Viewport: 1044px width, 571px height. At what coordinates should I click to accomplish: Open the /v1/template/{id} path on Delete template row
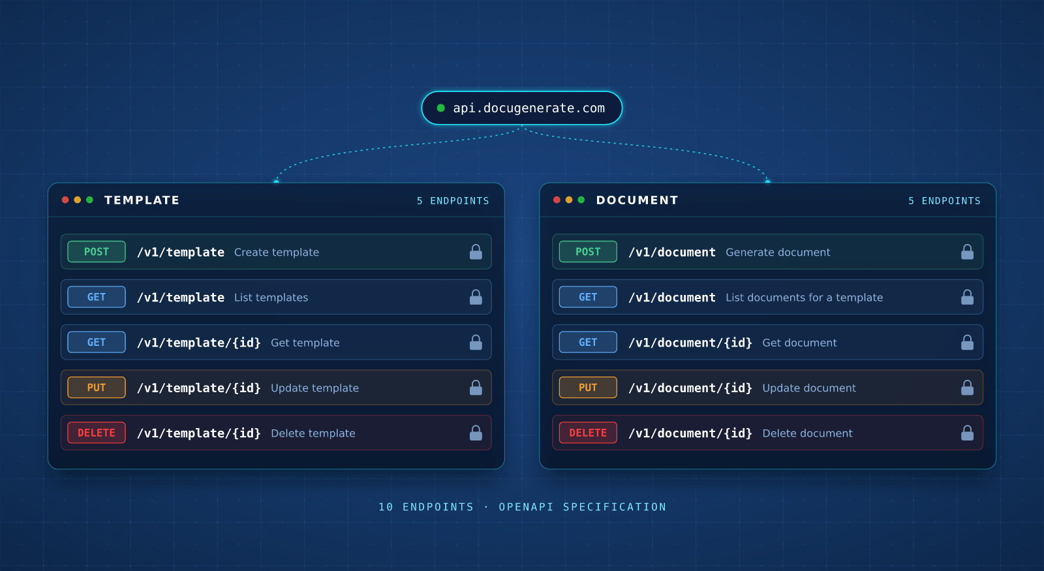[199, 433]
